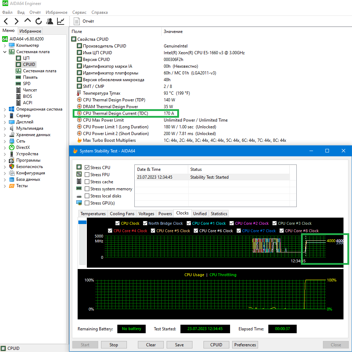Switch to the Избранное sidebar tab
Screen dimensions: 352x352
coord(30,31)
